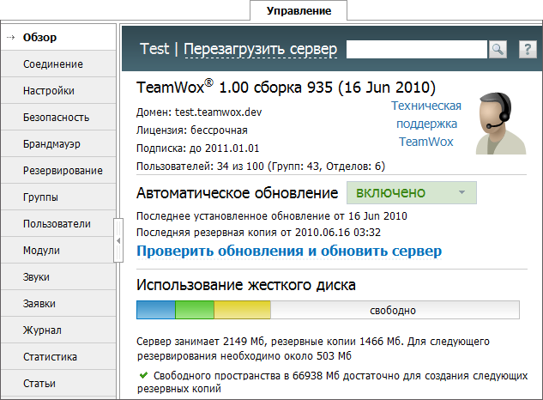The image size is (543, 400).
Task: Click the Test server name in header
Action: 154,49
